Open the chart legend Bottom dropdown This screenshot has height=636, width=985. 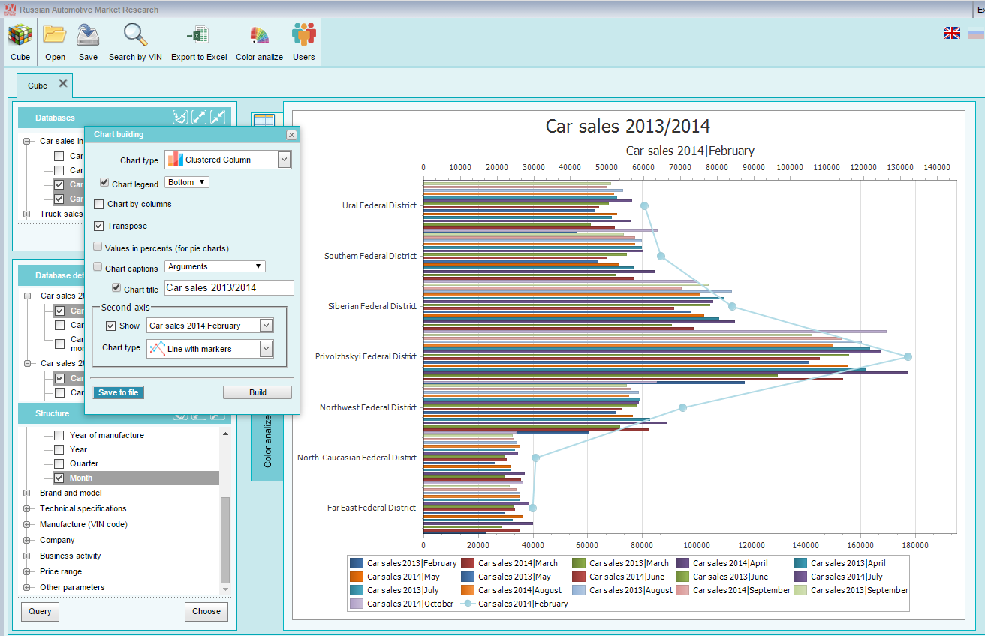point(187,182)
